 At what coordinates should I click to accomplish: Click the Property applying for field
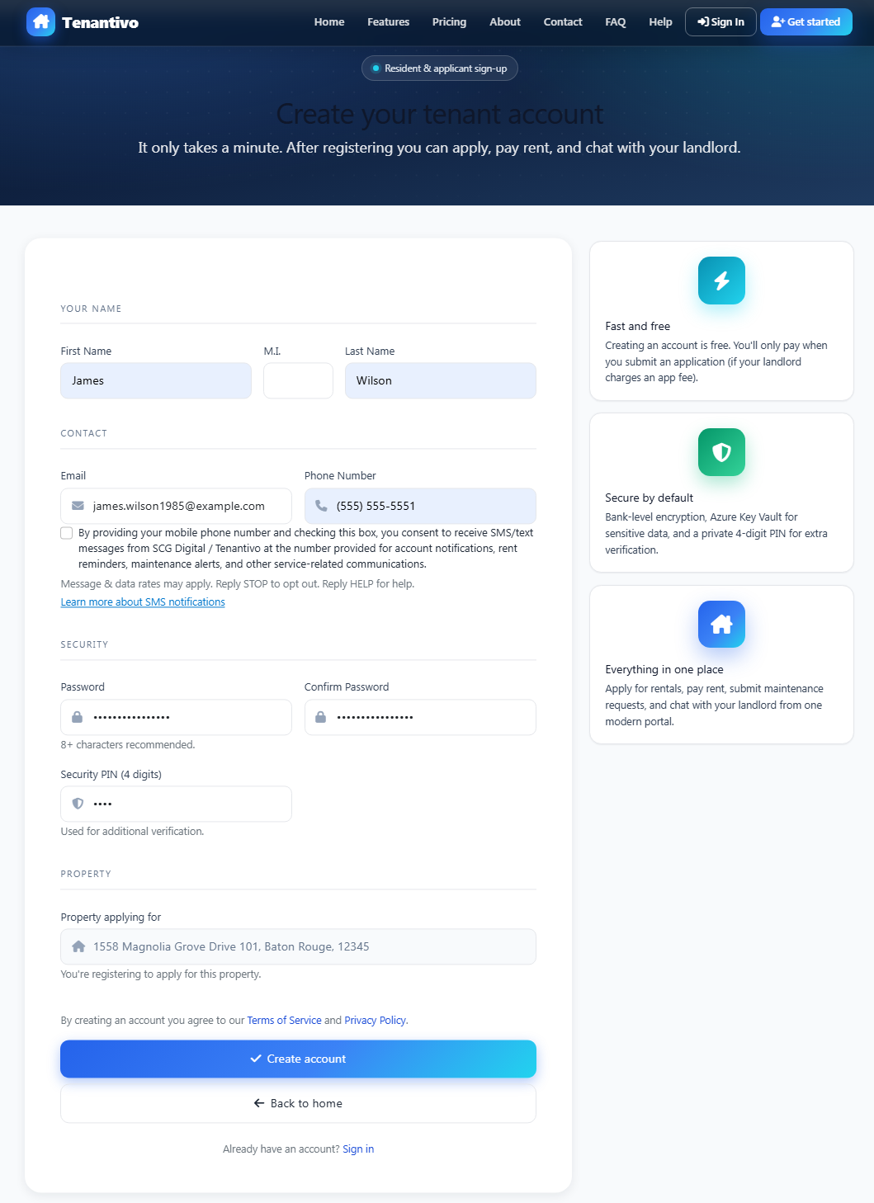point(298,946)
